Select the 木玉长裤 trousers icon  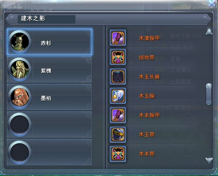pyautogui.click(x=118, y=76)
